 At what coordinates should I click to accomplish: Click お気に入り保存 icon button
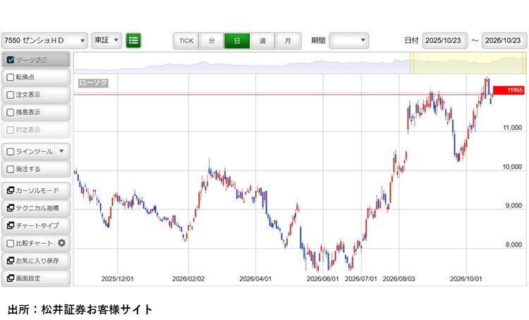(x=11, y=260)
